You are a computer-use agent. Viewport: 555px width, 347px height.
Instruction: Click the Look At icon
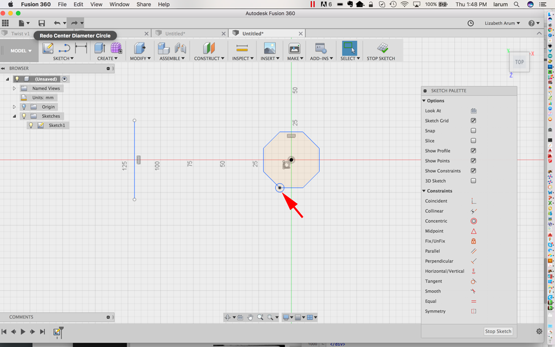tap(473, 111)
